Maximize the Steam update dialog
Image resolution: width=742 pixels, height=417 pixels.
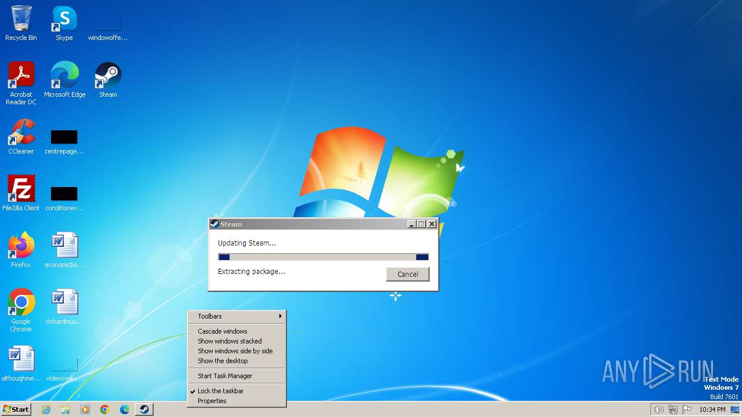pyautogui.click(x=421, y=224)
